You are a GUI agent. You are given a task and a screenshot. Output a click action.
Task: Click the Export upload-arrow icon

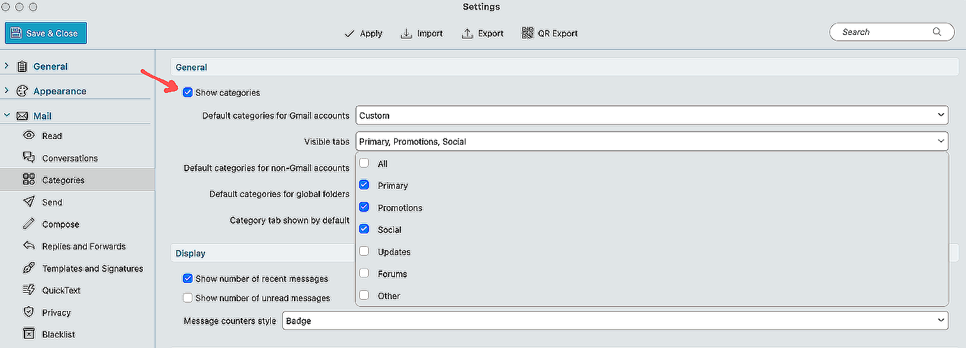point(468,34)
